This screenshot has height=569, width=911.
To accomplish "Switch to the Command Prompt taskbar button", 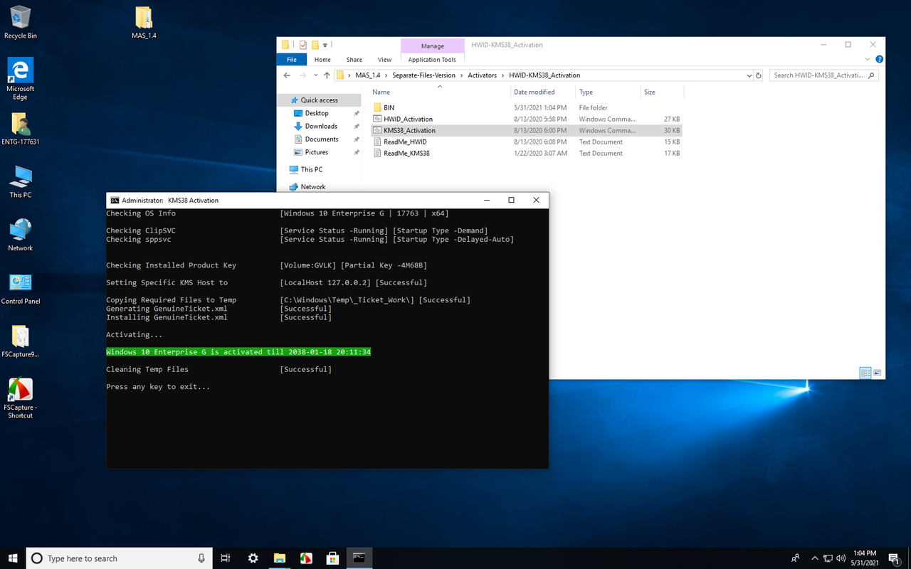I will (x=359, y=558).
